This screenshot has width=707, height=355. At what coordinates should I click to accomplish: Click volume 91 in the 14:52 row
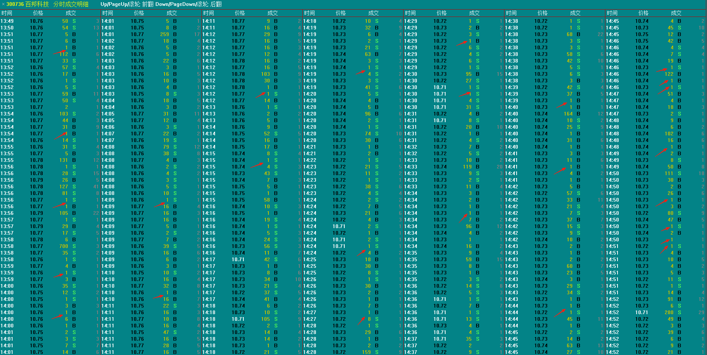[x=671, y=299]
